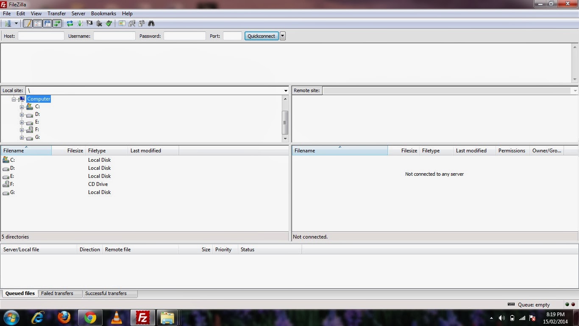Screen dimensions: 579x326
Task: Sort local files by Last modified
Action: pos(153,150)
